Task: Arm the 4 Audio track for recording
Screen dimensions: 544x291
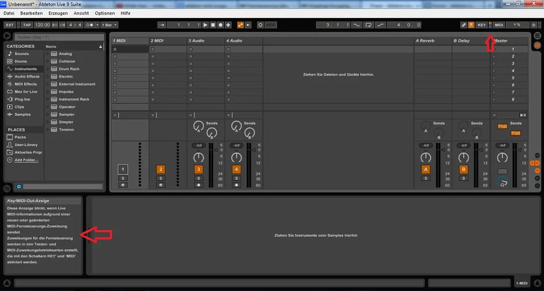Action: point(237,185)
